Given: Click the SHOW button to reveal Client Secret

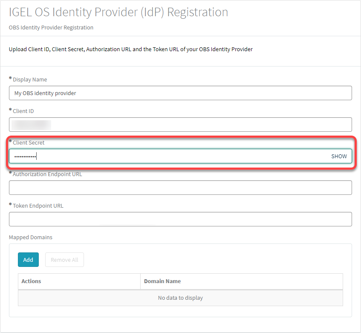Looking at the screenshot, I should 339,156.
